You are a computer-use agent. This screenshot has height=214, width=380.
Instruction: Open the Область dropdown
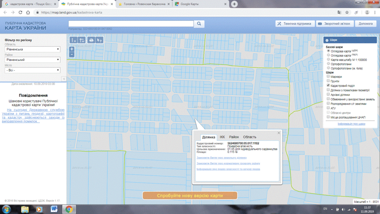(32, 49)
